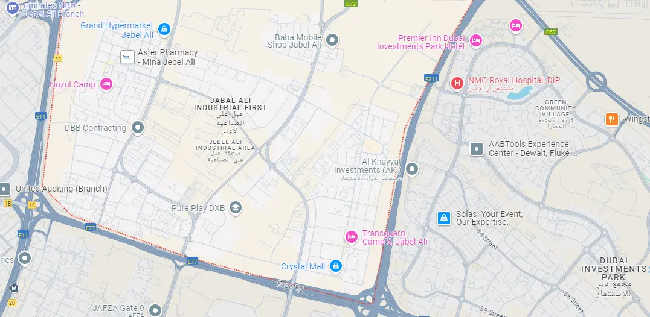Click the Grand Hypermarket Jebel Ali shopping pin

pos(164,29)
